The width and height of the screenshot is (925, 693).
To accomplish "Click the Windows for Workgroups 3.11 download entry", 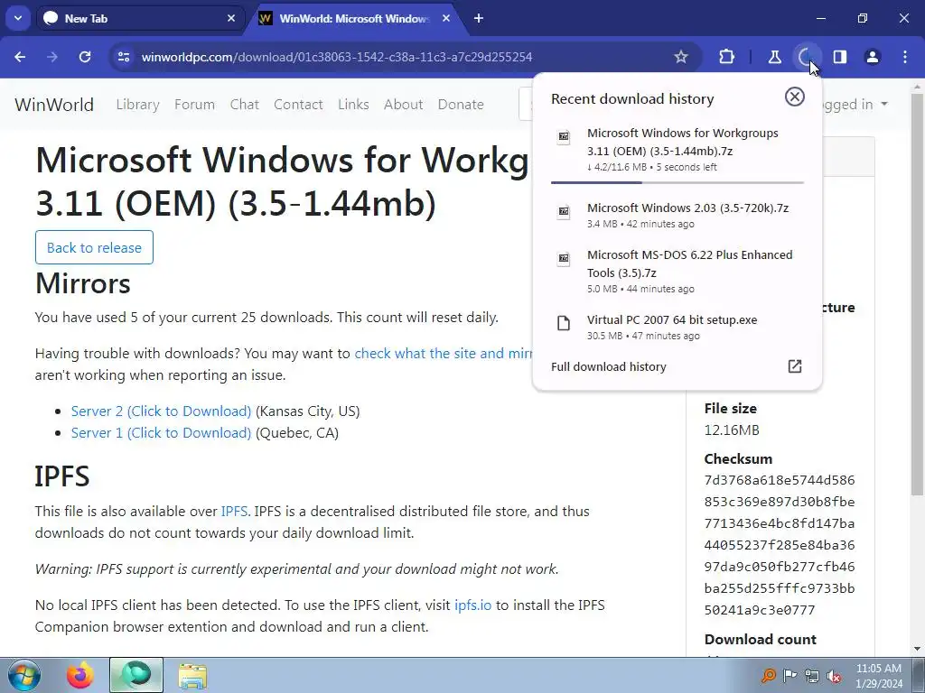I will [x=677, y=150].
